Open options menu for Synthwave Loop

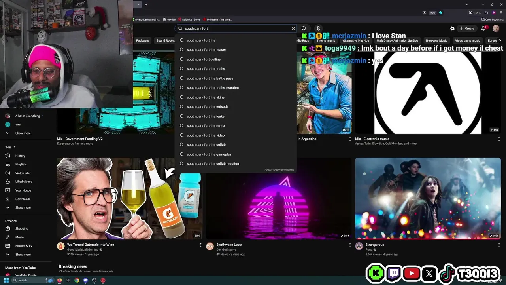tap(350, 245)
